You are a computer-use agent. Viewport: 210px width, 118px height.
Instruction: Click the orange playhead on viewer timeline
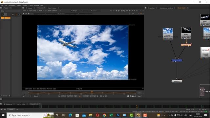click(92, 92)
